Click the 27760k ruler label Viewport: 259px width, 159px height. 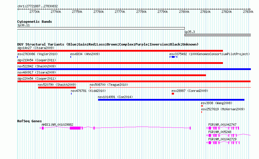[x=99, y=12]
